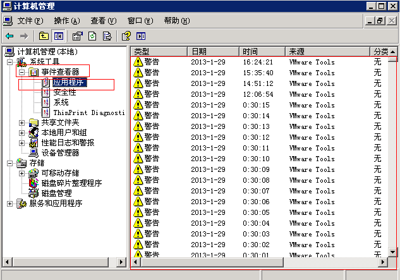400x280 pixels.
Task: Select the warning event at 0:30:05
Action: [260, 212]
